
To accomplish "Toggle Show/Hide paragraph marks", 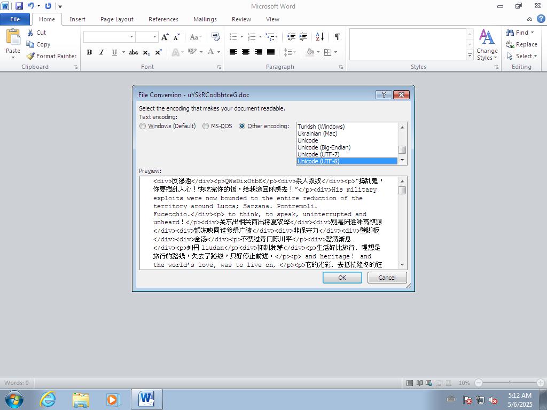I will pyautogui.click(x=338, y=37).
